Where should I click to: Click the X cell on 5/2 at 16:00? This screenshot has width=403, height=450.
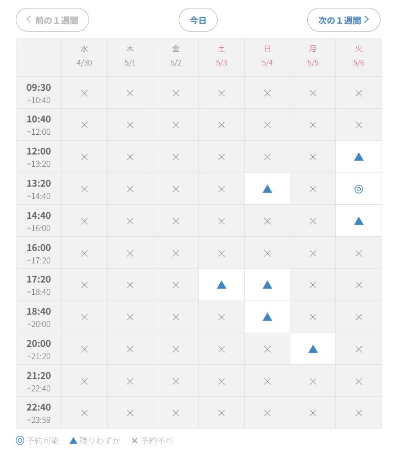pos(175,253)
